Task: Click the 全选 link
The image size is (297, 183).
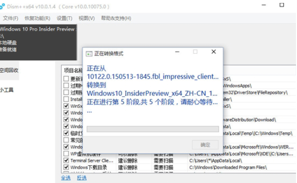Action: [x=66, y=178]
